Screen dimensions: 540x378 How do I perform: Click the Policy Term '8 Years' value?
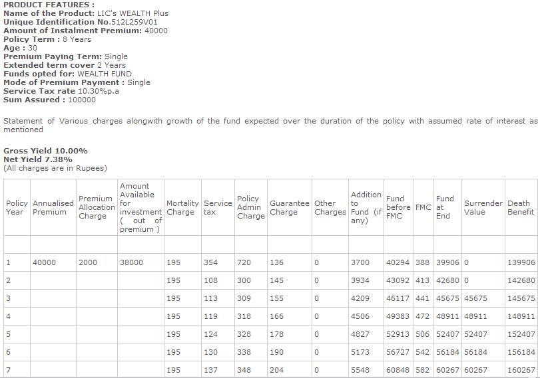tap(77, 39)
